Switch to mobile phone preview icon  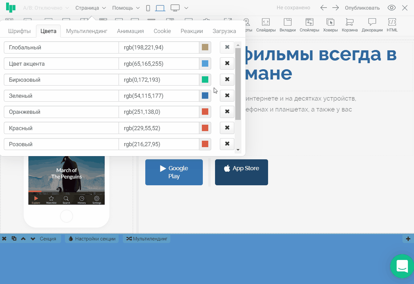coord(148,8)
